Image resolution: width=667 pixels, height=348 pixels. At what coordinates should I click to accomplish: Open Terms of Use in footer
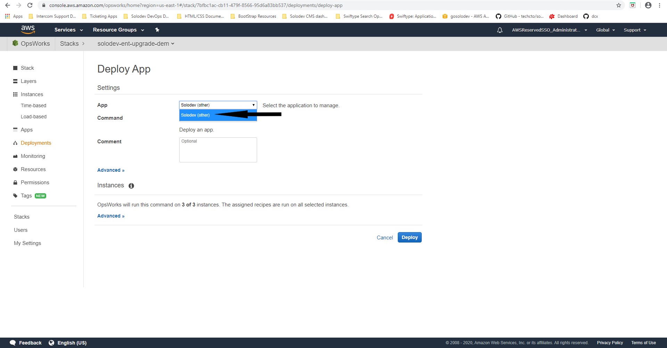click(x=643, y=343)
